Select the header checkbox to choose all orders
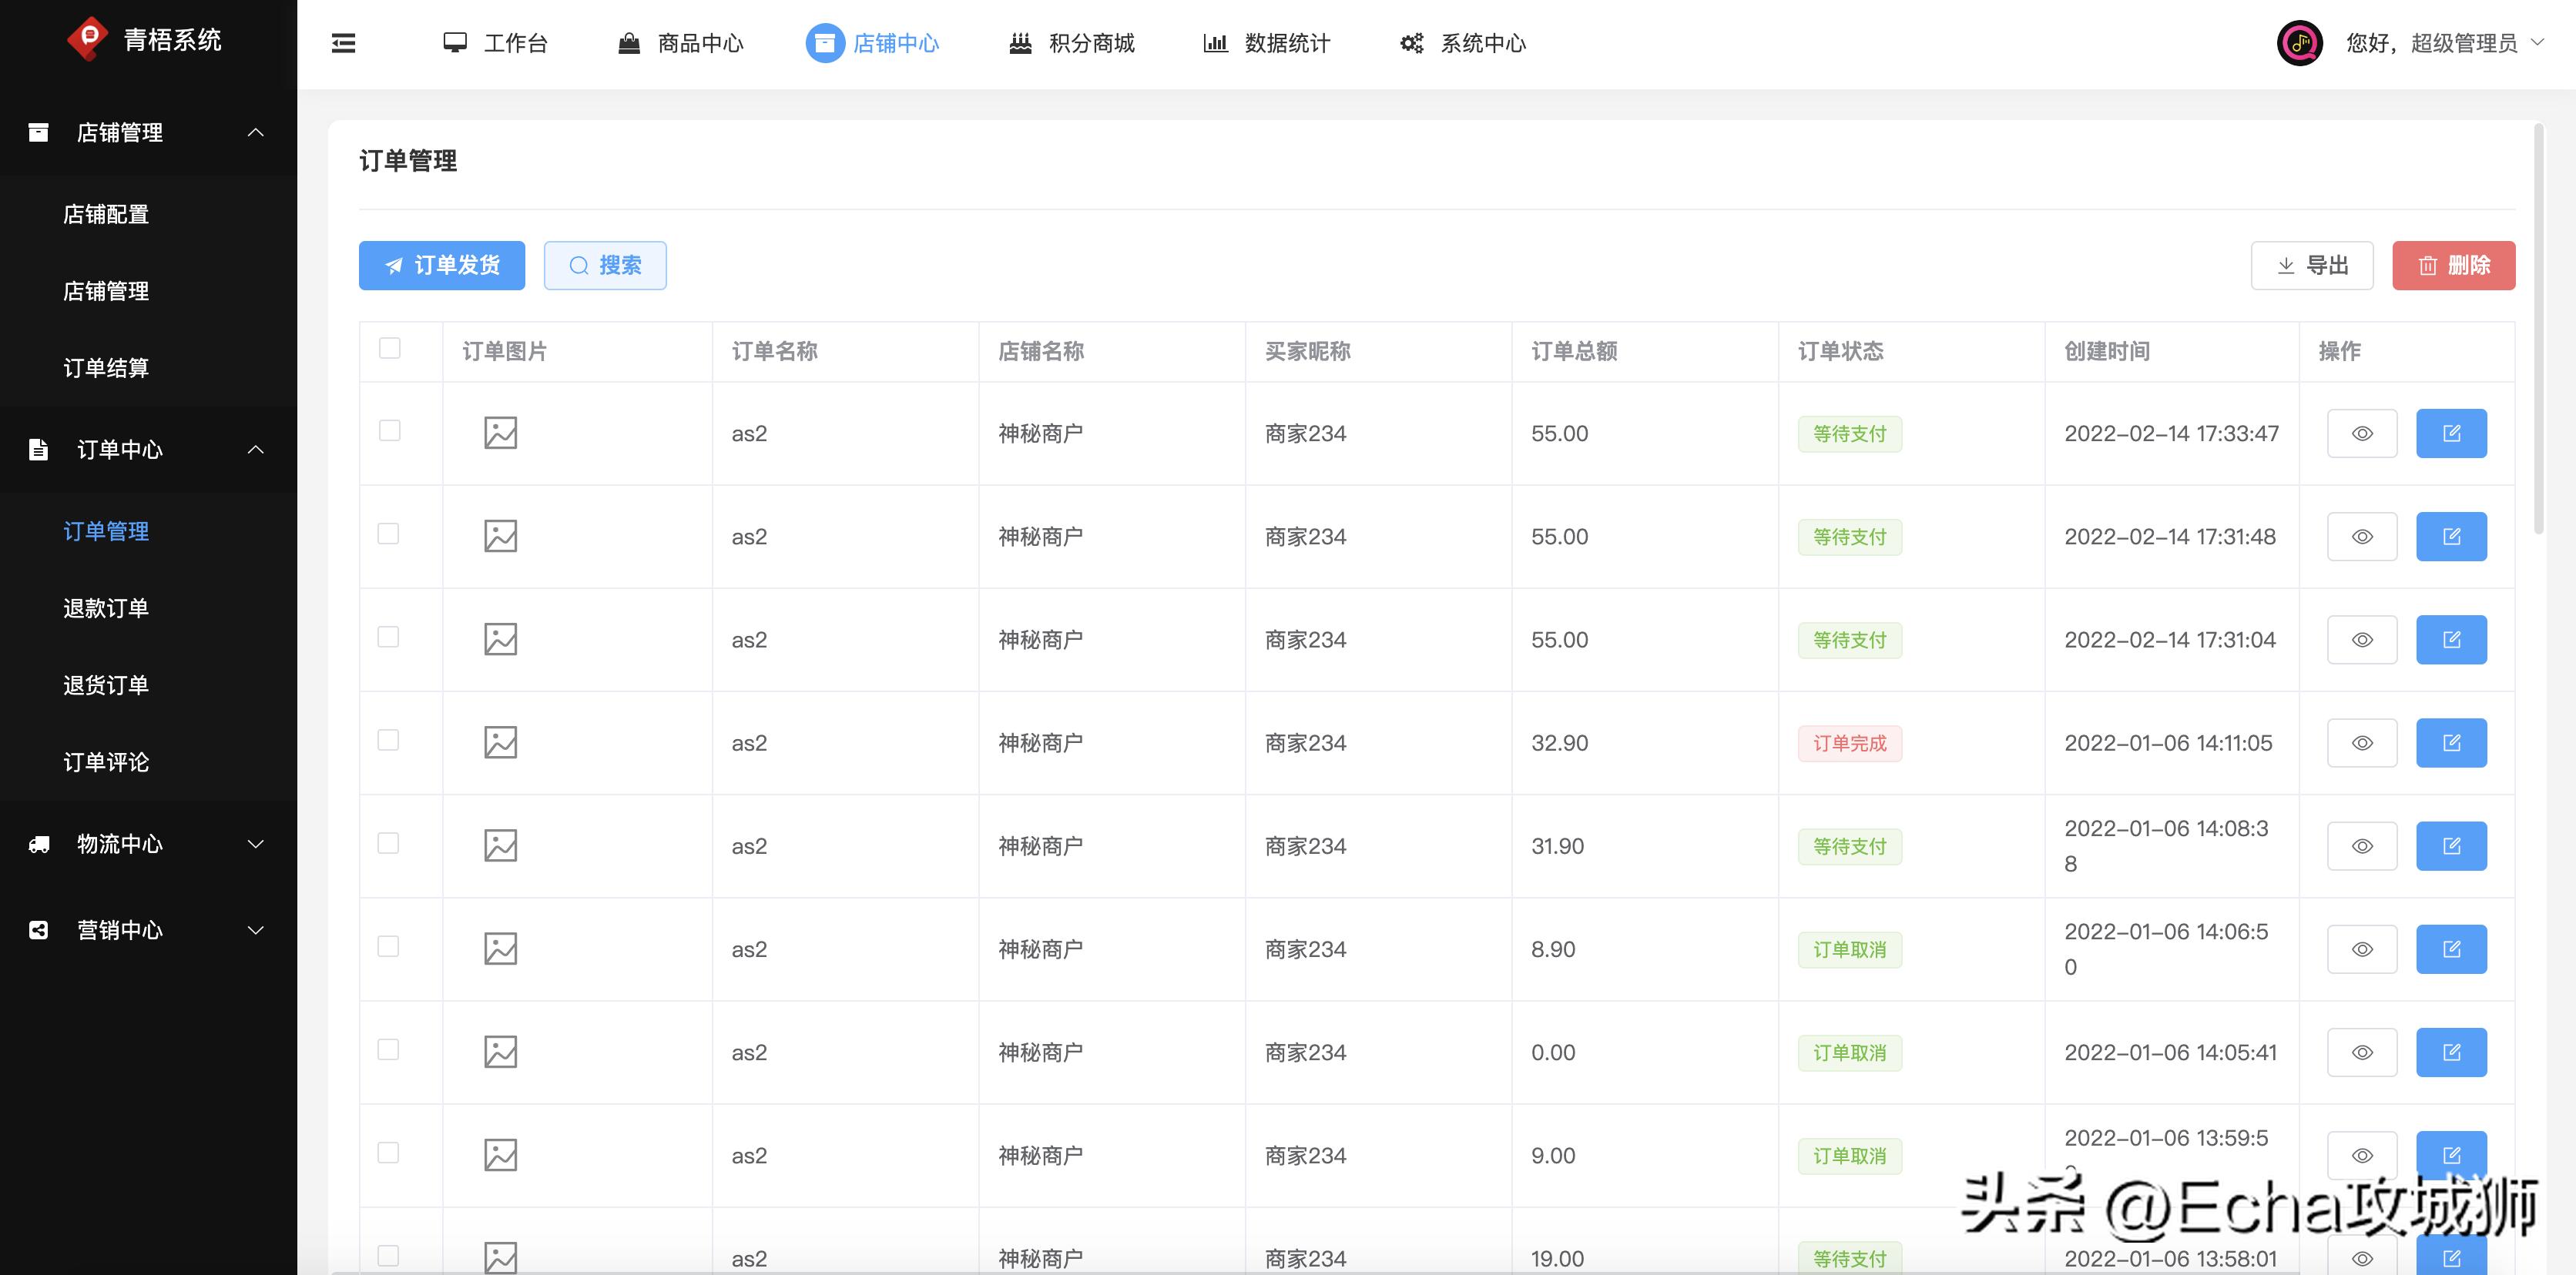Image resolution: width=2576 pixels, height=1275 pixels. [389, 348]
